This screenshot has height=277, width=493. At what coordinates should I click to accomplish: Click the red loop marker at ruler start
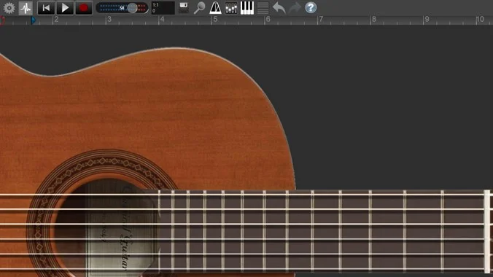pyautogui.click(x=2, y=20)
